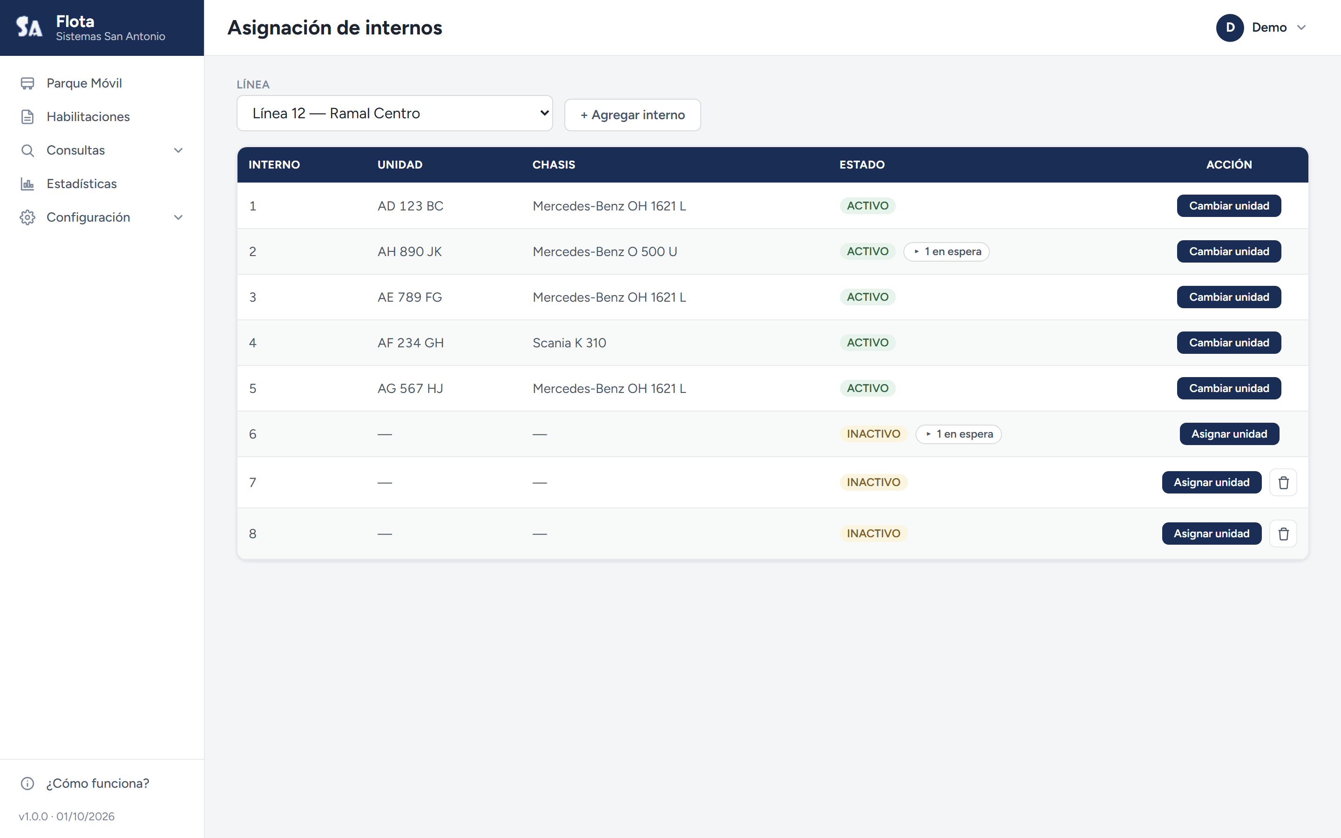The height and width of the screenshot is (838, 1341).
Task: Click the Consultas magnifier icon
Action: point(27,150)
